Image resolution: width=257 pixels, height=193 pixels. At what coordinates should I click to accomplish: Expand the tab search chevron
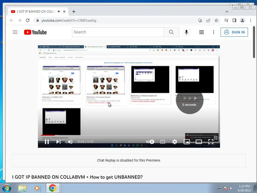point(227,12)
